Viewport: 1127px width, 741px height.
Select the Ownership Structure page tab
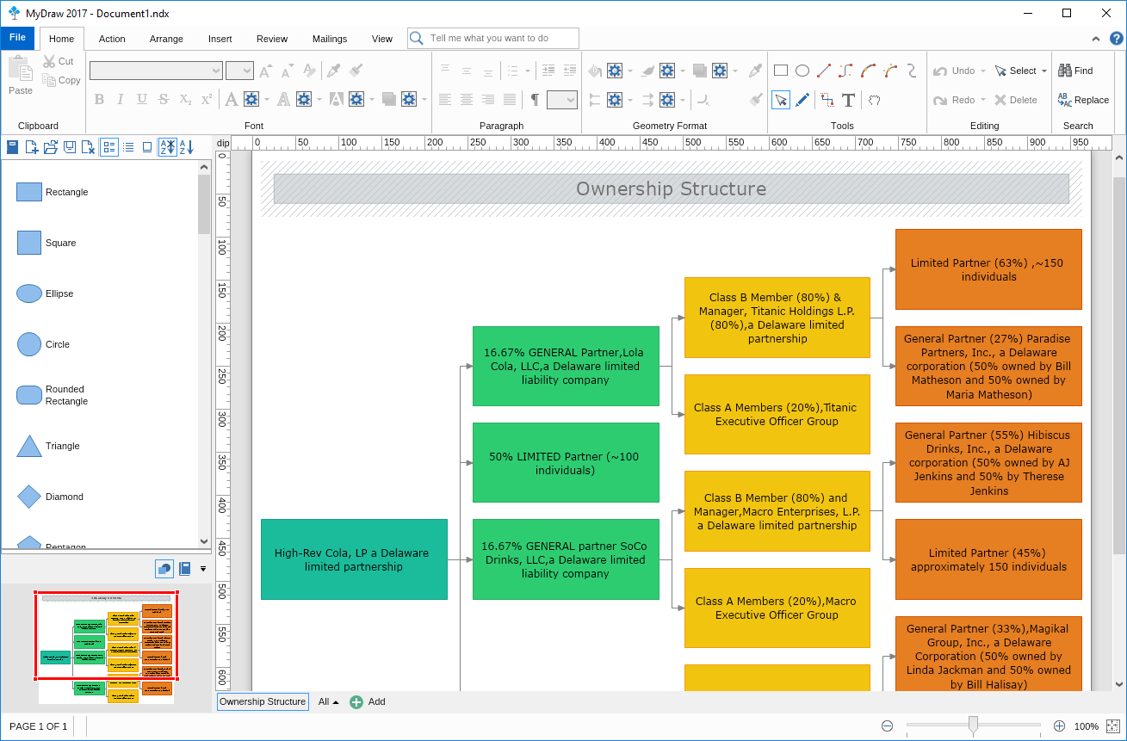(x=263, y=702)
